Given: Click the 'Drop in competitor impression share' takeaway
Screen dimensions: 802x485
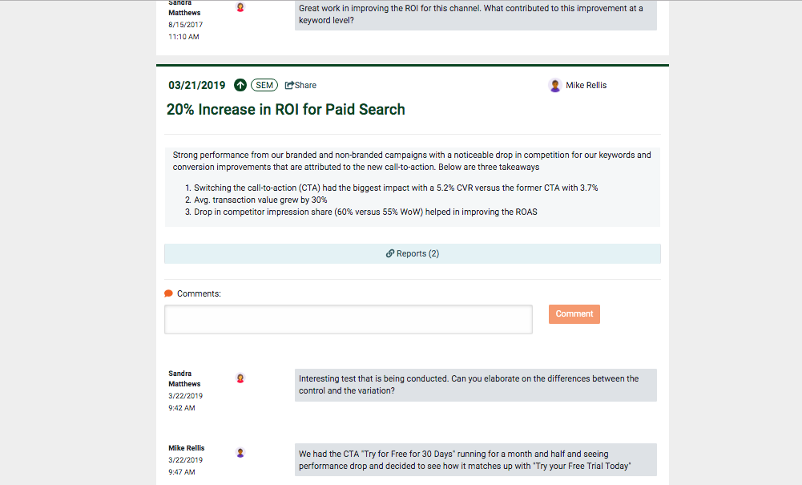Looking at the screenshot, I should click(x=365, y=212).
